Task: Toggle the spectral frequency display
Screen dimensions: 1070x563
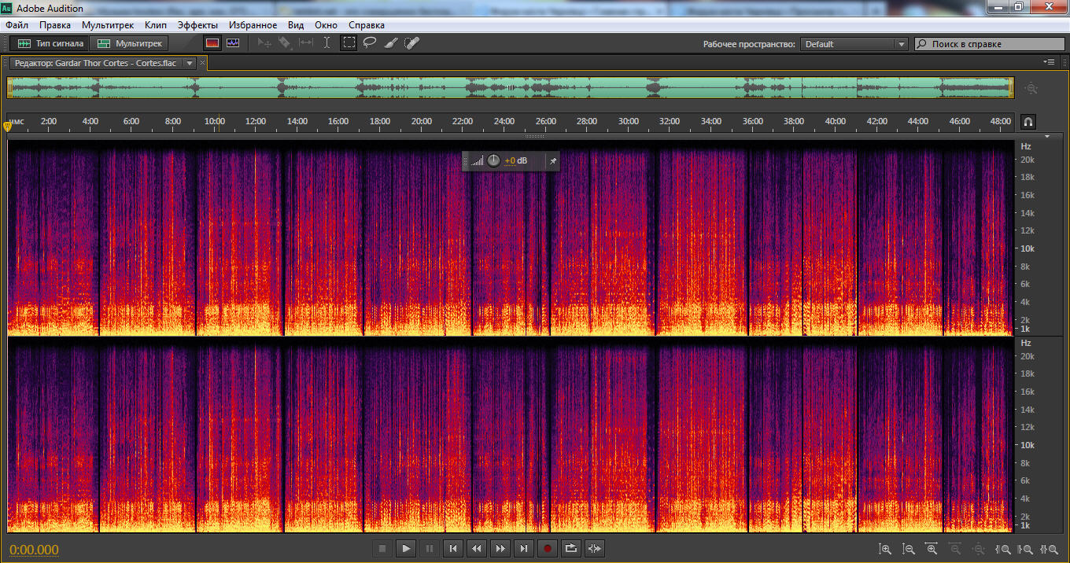Action: [212, 43]
